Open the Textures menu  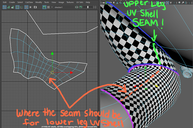(x=70, y=2)
